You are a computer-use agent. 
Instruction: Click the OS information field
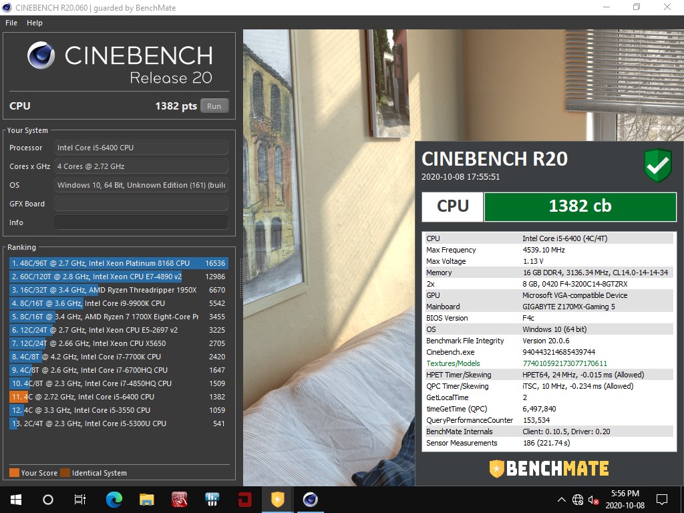coord(141,185)
